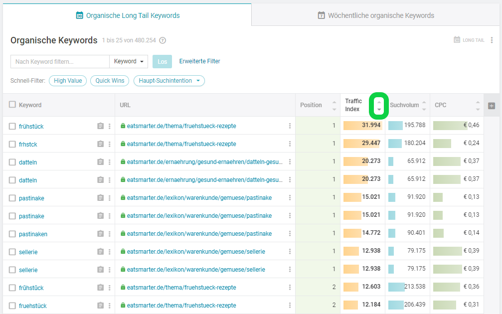Click the Suchvolumen value 213.538
502x314 pixels.
(415, 286)
